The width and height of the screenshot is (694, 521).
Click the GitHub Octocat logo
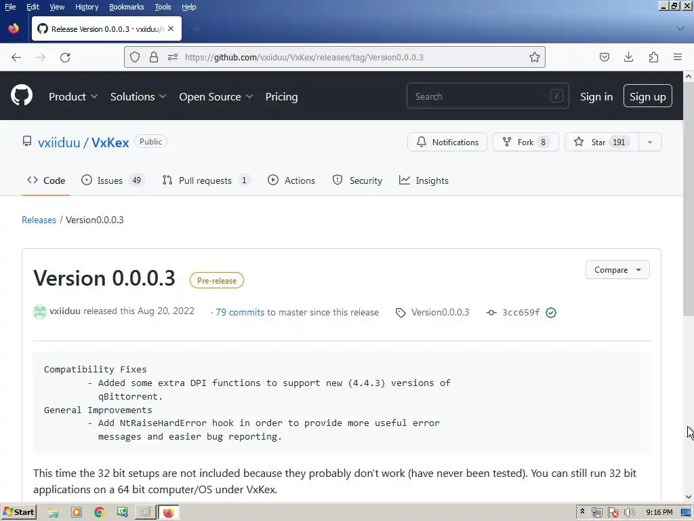tap(22, 95)
